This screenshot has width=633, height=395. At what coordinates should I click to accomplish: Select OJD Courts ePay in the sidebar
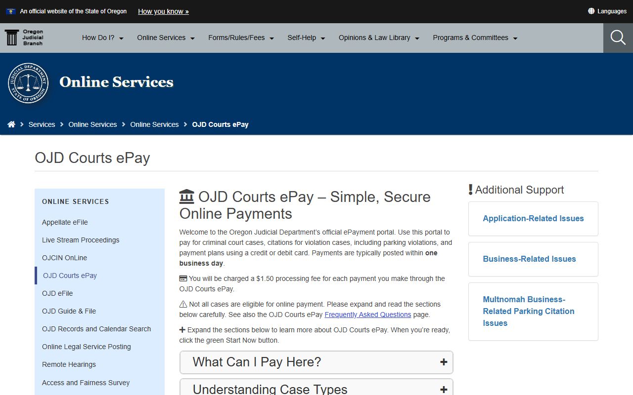(70, 276)
